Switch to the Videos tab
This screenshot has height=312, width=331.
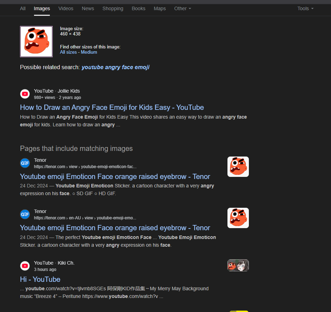66,8
